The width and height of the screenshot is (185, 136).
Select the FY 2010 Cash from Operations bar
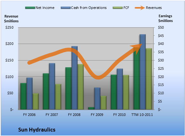[x=120, y=89]
